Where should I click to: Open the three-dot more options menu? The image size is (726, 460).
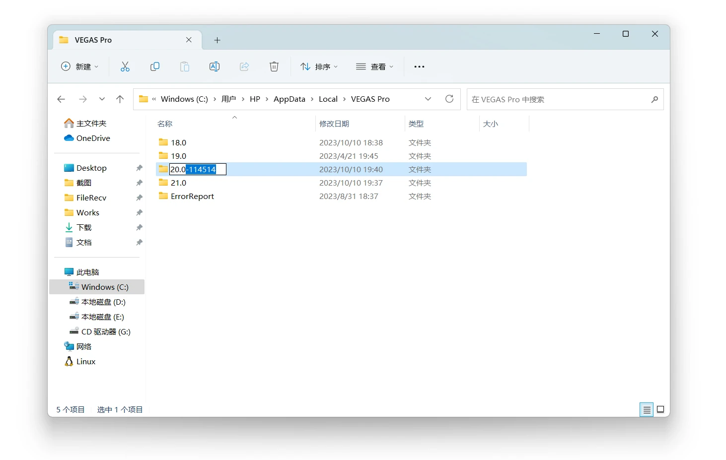point(419,66)
